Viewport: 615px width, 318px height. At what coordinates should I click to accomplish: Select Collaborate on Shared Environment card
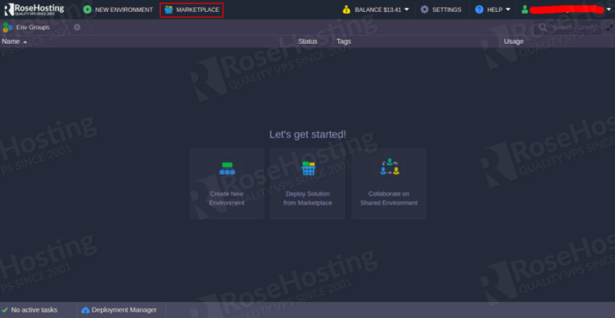[x=388, y=184]
